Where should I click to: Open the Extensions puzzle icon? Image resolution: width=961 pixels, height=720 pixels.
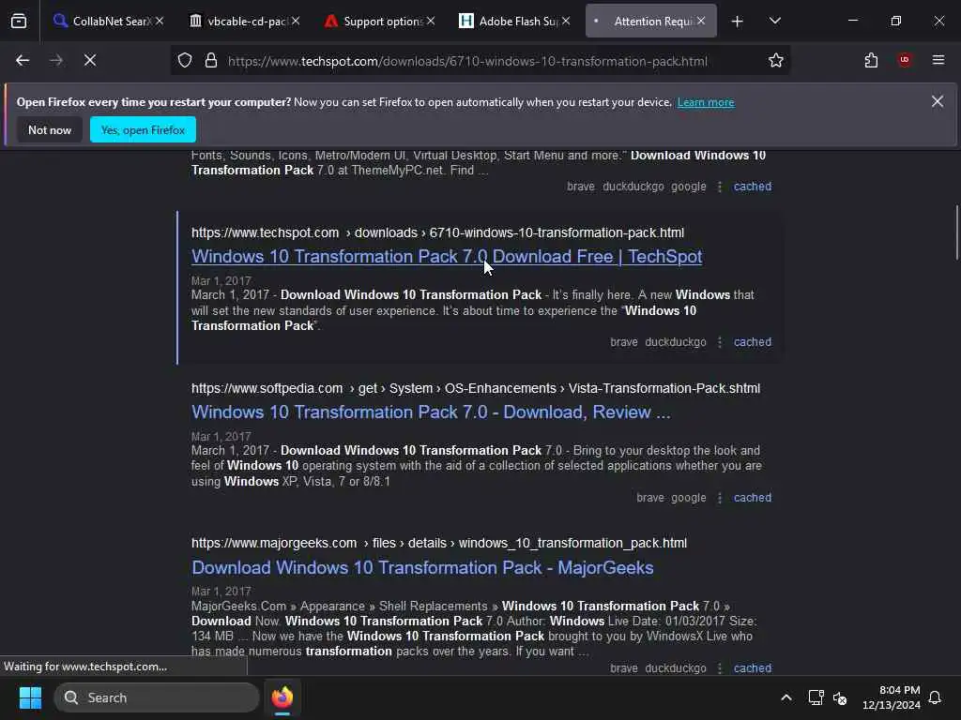[x=871, y=60]
